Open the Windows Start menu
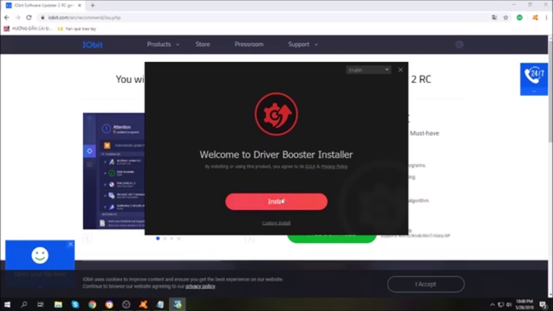The height and width of the screenshot is (311, 553). [x=7, y=305]
